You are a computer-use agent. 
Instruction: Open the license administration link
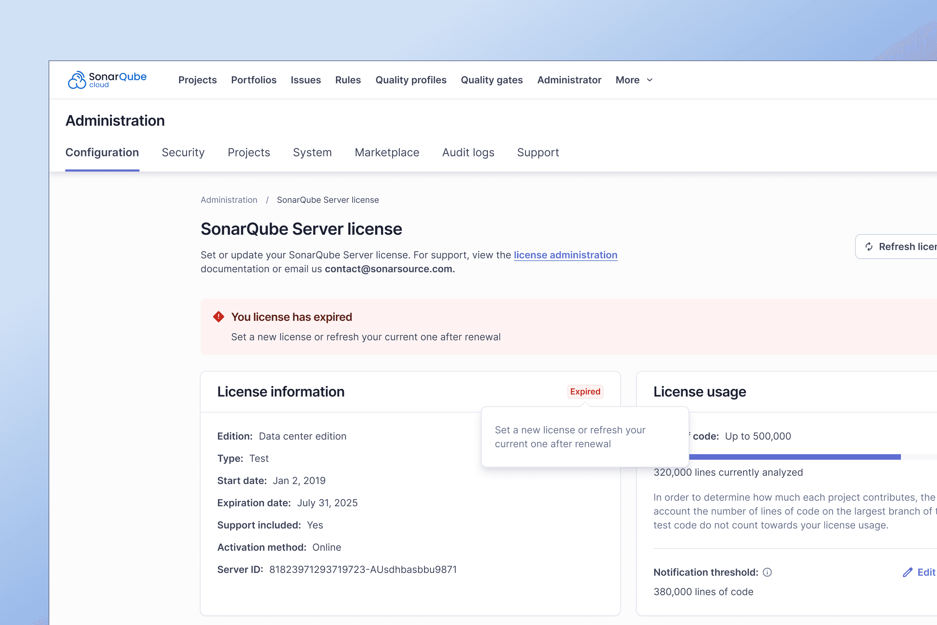(565, 255)
